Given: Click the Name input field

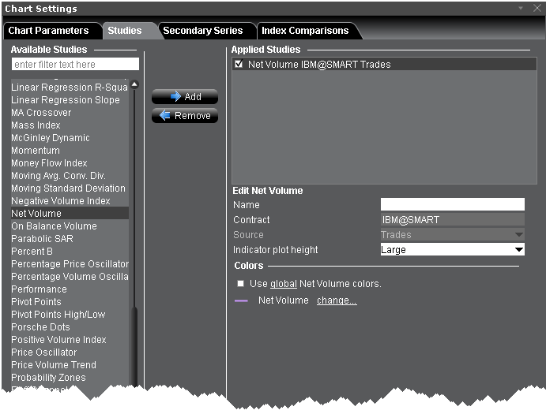Looking at the screenshot, I should (452, 205).
